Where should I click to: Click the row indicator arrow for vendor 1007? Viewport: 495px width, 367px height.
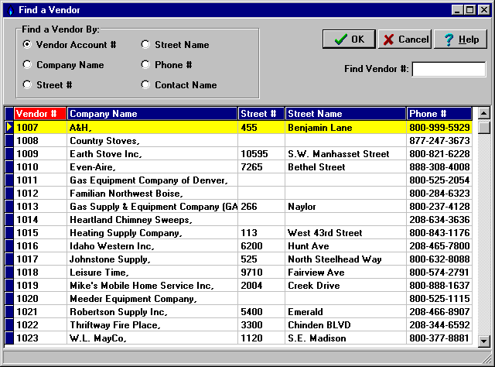click(9, 127)
